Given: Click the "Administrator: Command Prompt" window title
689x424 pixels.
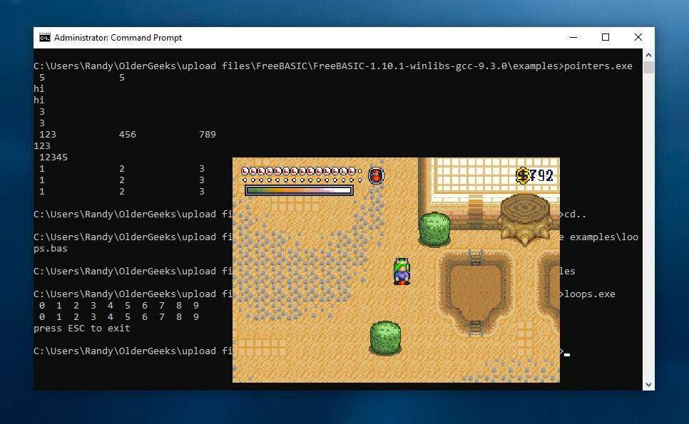Looking at the screenshot, I should point(118,38).
